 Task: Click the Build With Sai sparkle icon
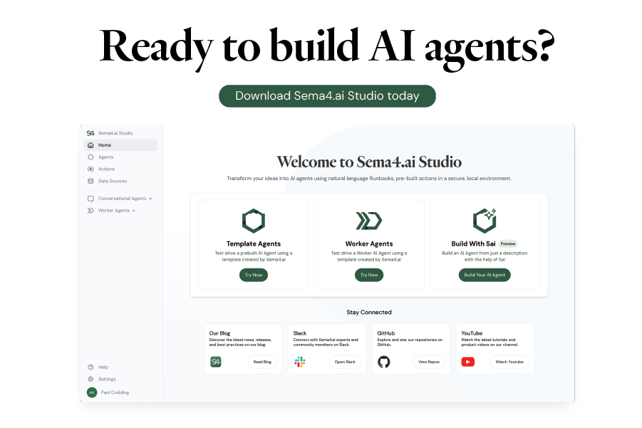485,221
